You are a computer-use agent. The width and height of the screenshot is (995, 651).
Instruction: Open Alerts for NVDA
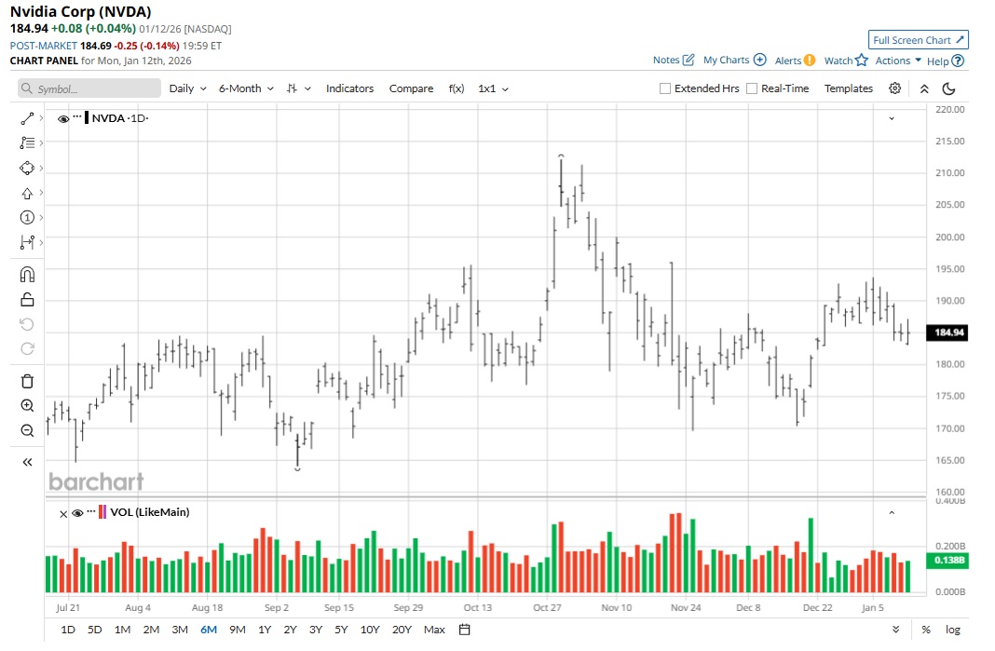tap(795, 61)
